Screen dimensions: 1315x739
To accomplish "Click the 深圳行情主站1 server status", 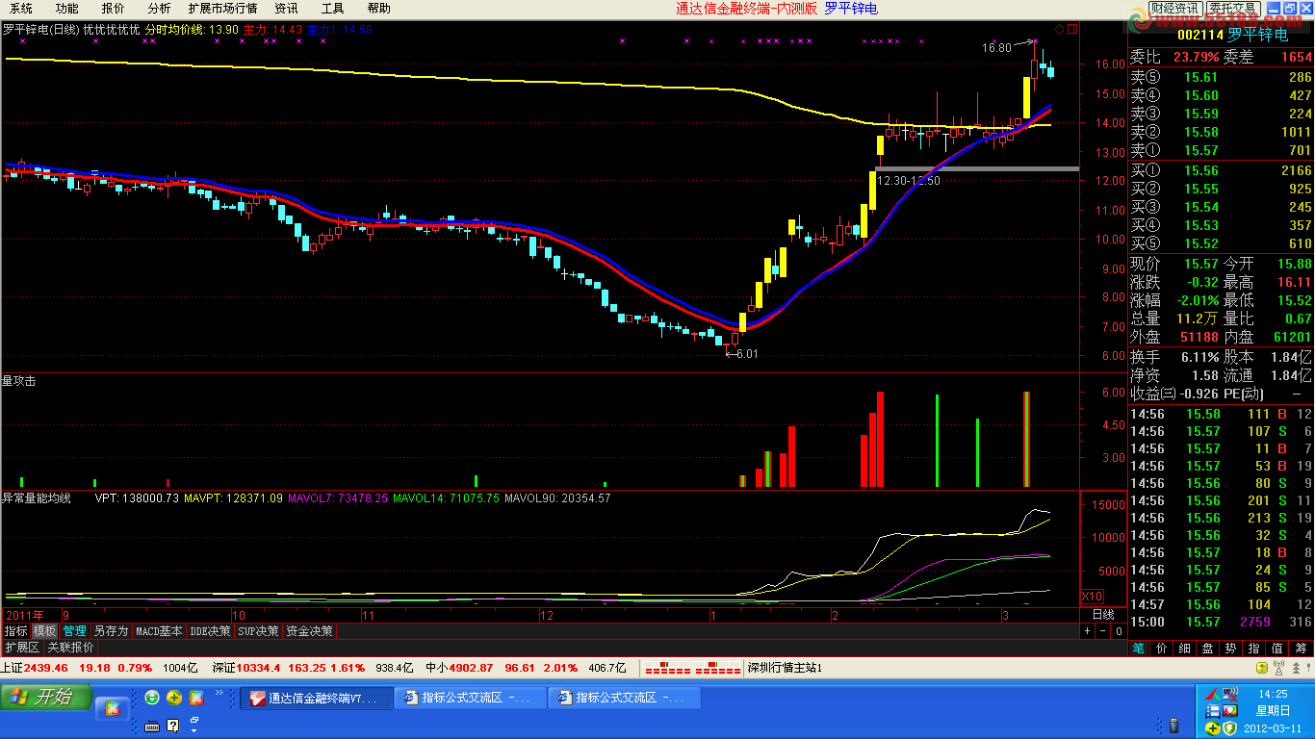I will (x=786, y=668).
